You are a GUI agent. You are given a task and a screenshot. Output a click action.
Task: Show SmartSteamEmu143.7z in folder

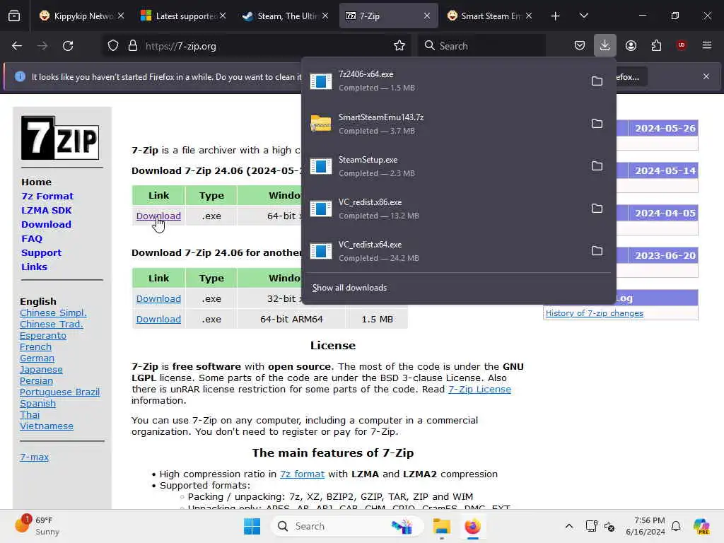pyautogui.click(x=597, y=123)
